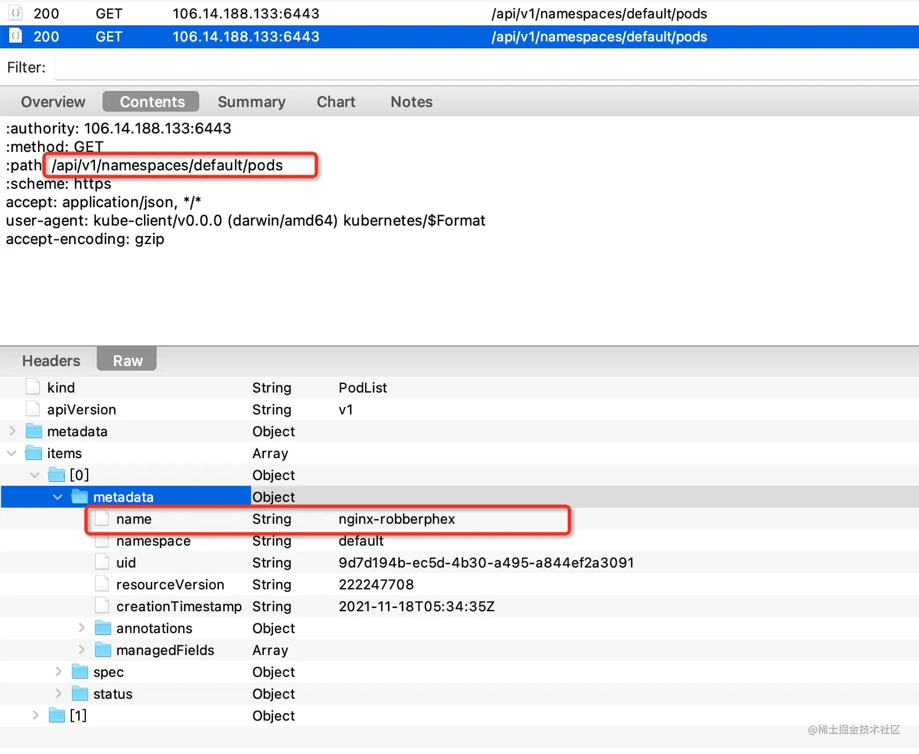Click the file icon next to kind

point(33,387)
